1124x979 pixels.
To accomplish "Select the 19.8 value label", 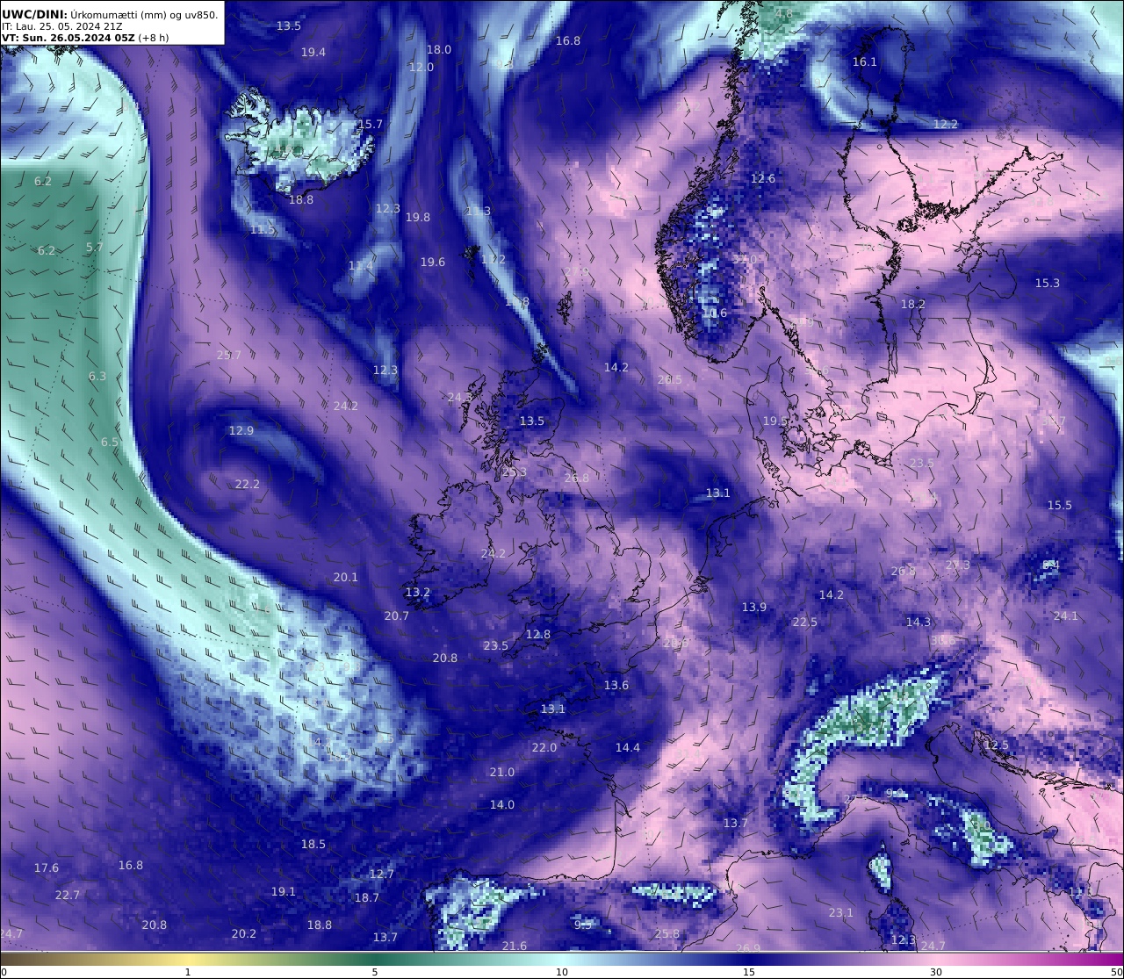I will pyautogui.click(x=418, y=218).
